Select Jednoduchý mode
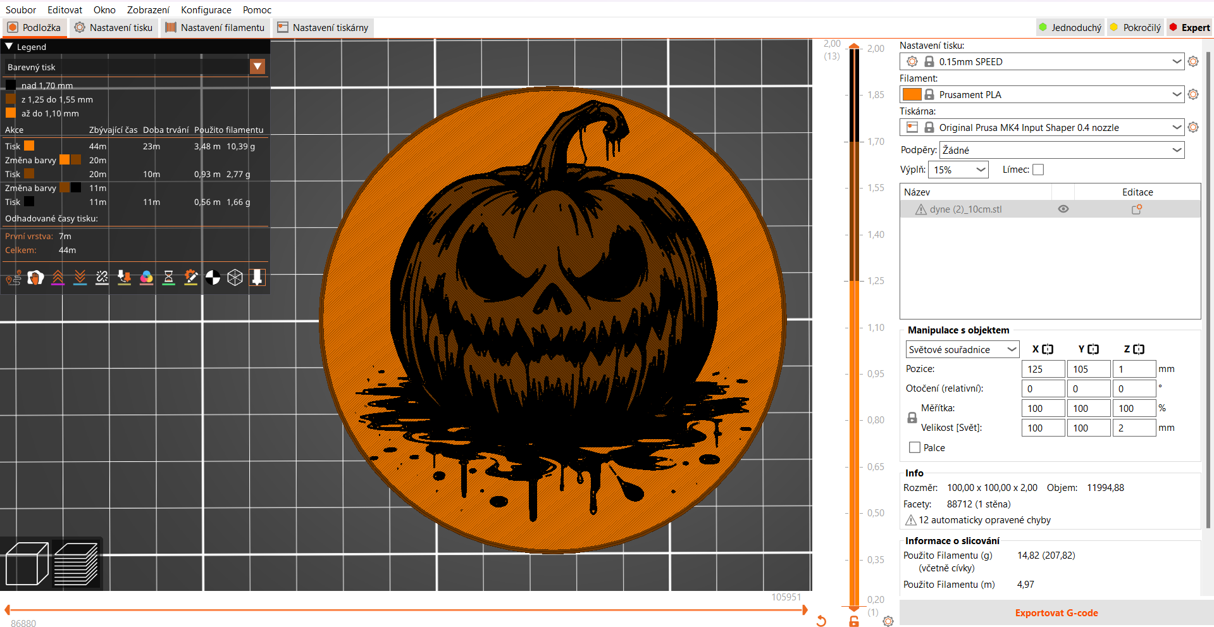 tap(1070, 27)
